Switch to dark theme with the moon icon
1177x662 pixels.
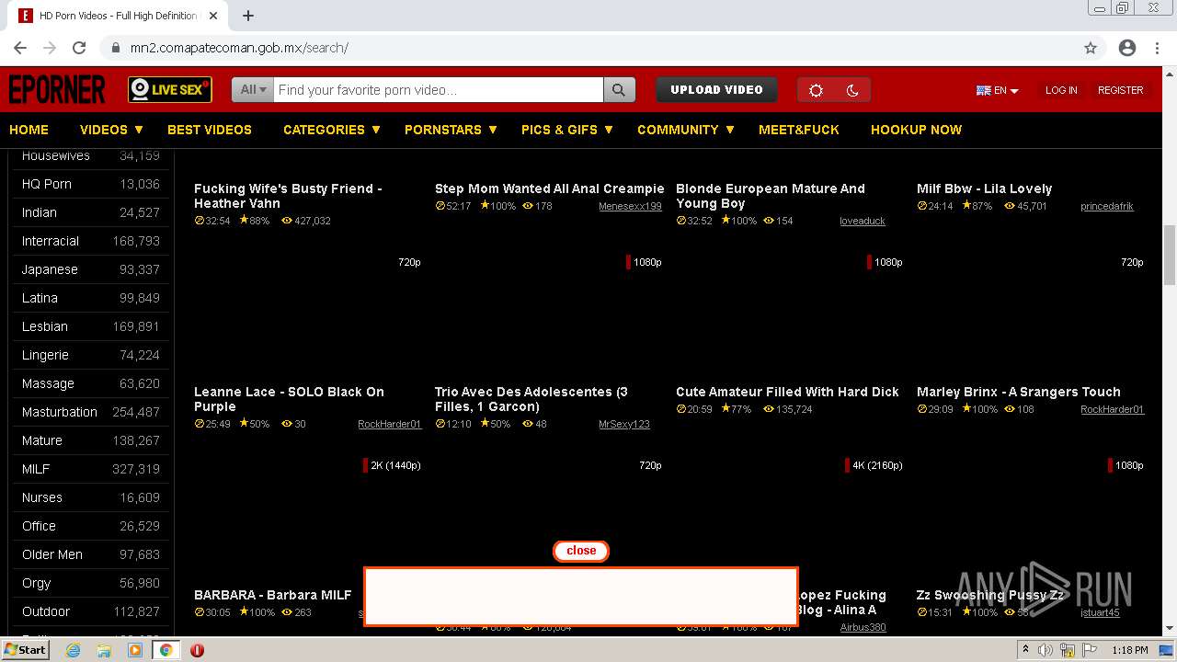click(x=852, y=90)
